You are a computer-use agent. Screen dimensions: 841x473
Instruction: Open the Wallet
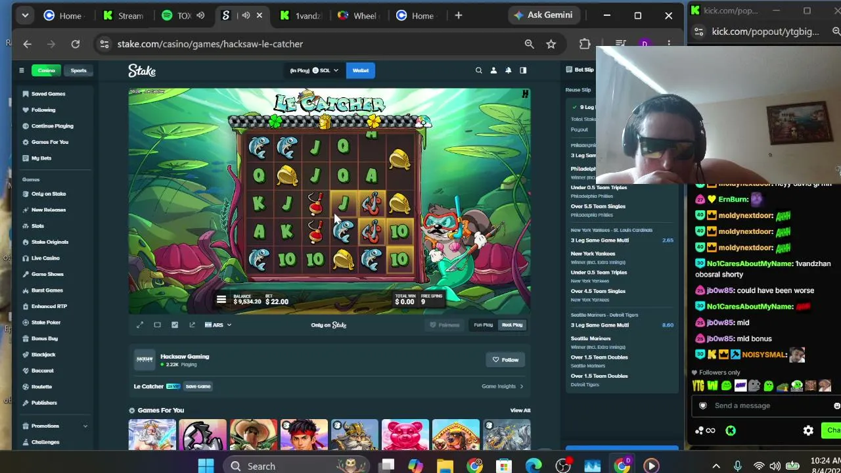pyautogui.click(x=361, y=70)
